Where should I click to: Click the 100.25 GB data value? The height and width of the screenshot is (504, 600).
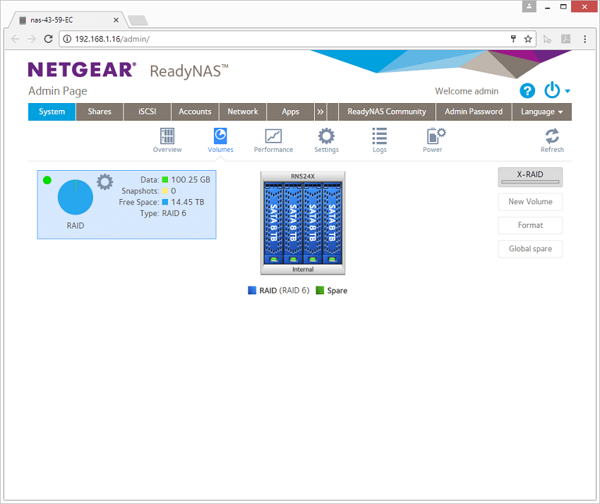[x=191, y=179]
